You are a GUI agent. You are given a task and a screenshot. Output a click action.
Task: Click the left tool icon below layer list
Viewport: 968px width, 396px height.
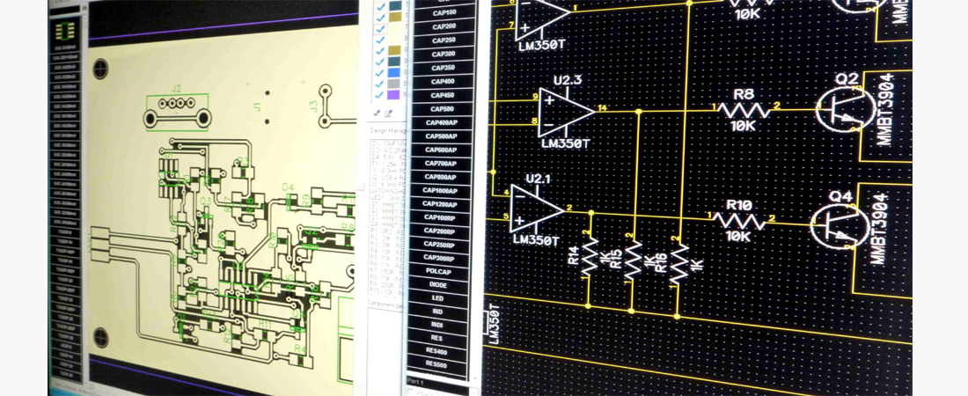point(377,114)
